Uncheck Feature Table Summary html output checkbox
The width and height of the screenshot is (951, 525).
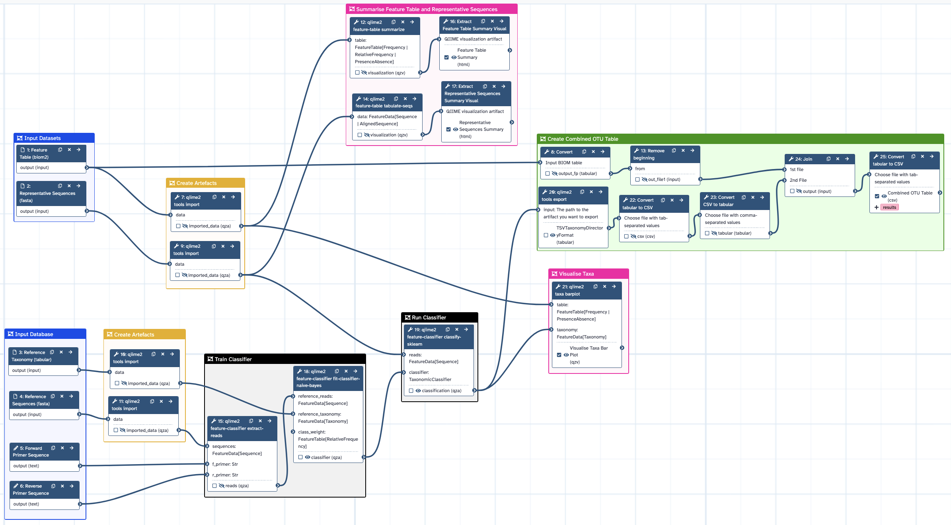point(446,57)
